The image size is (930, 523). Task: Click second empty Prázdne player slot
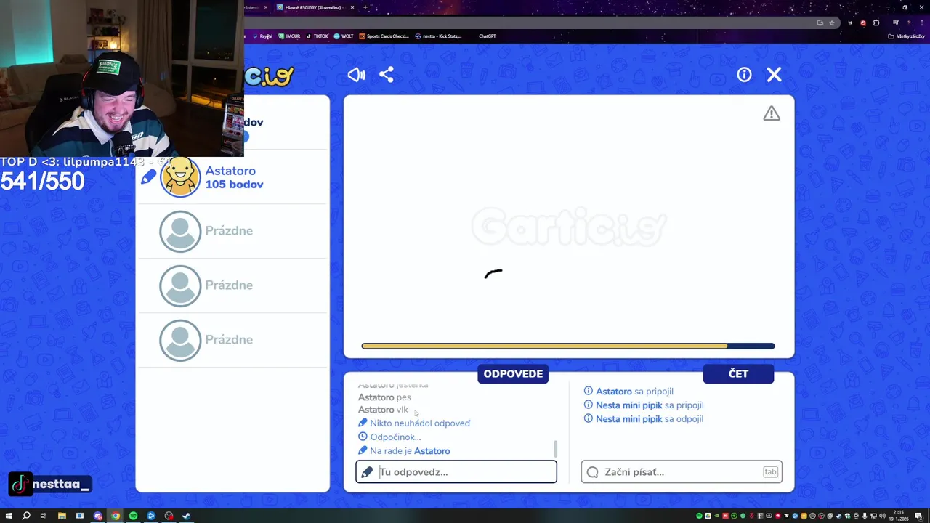232,285
